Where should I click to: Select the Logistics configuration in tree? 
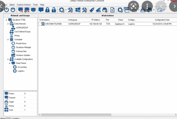pos(21,71)
